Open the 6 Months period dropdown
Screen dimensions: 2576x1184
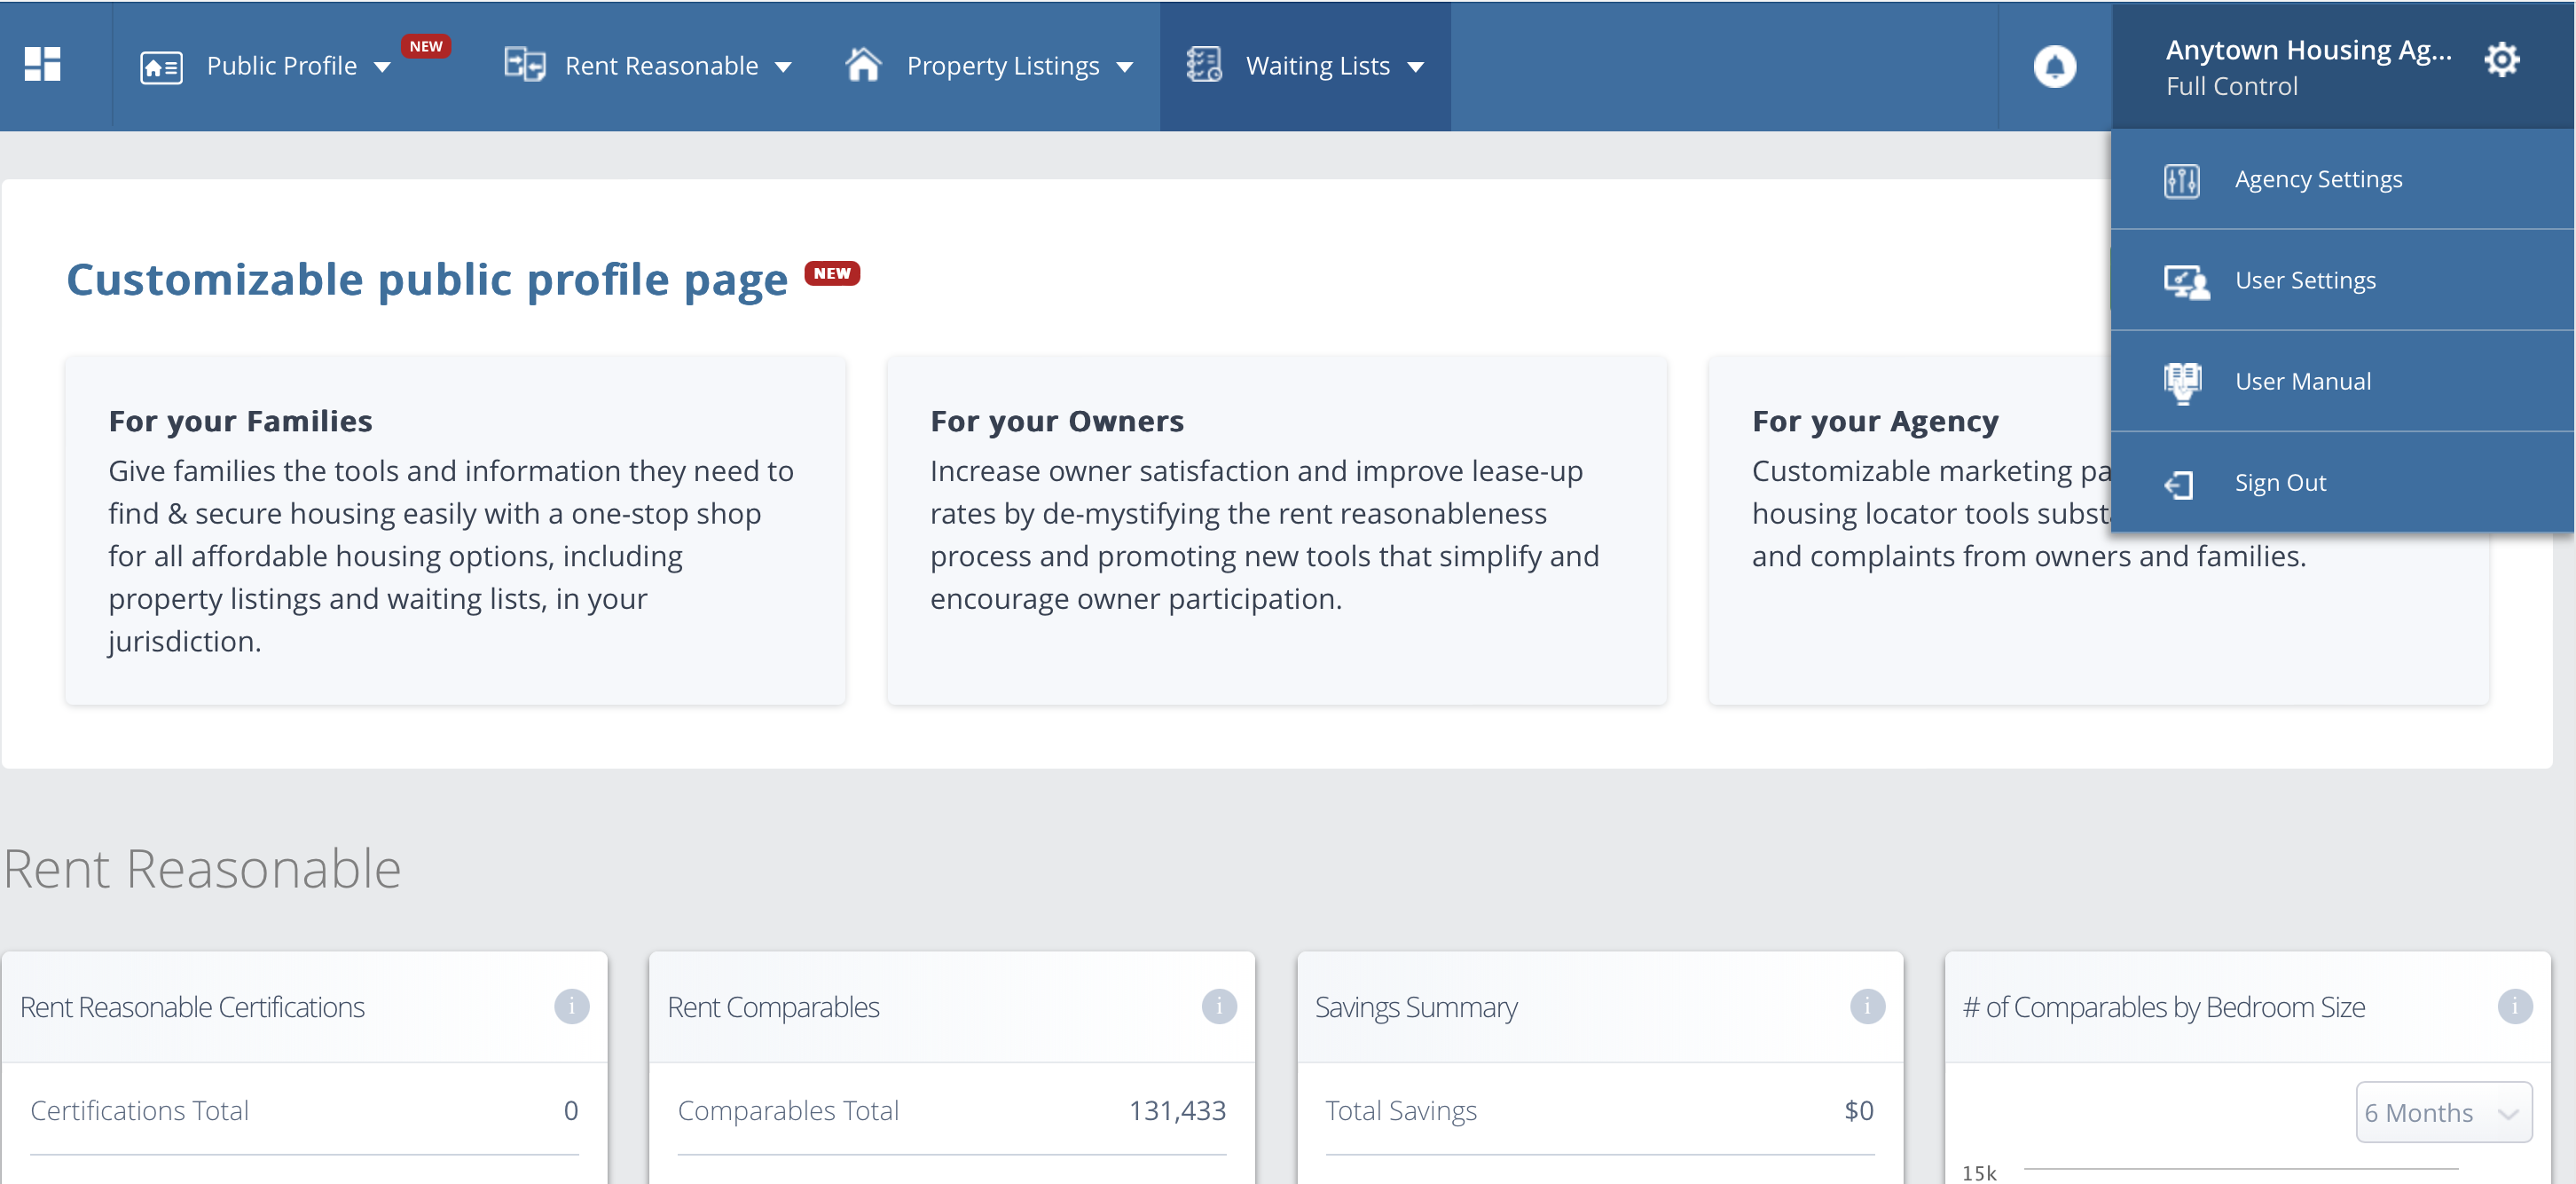[x=2442, y=1112]
